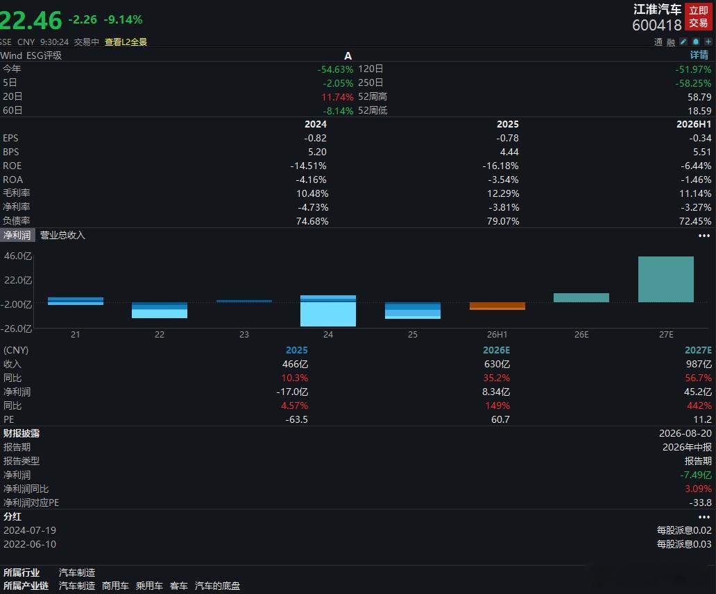Click the stock code 600418

[x=656, y=25]
